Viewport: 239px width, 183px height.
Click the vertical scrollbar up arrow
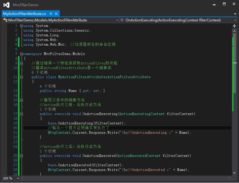click(x=235, y=31)
